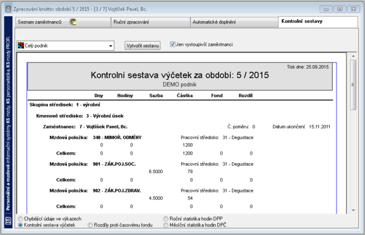Click the Datum ukončení 15.11.2011 value

coord(319,127)
